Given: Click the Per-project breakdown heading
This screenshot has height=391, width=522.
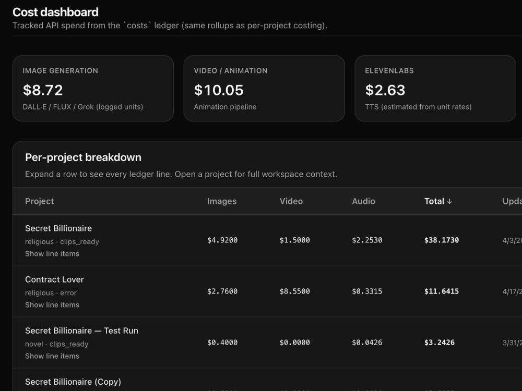Looking at the screenshot, I should (83, 157).
